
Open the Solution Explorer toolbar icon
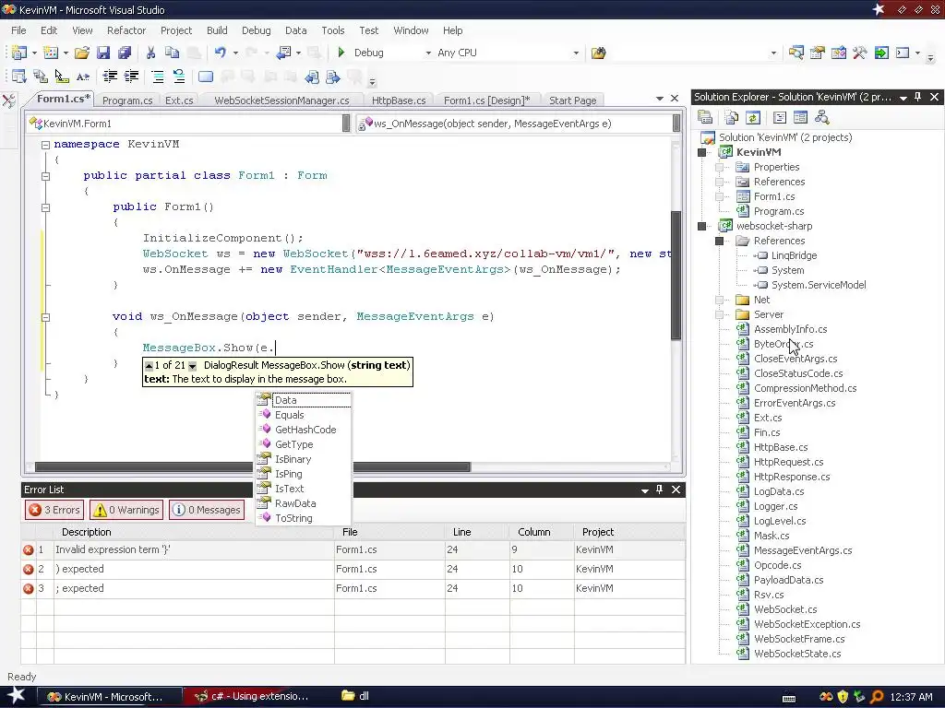click(x=795, y=53)
